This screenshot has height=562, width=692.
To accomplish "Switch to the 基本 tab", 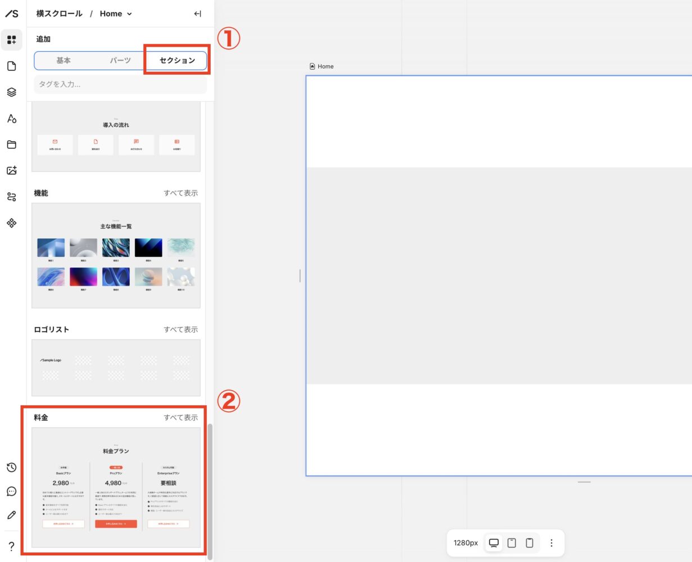I will coord(64,60).
